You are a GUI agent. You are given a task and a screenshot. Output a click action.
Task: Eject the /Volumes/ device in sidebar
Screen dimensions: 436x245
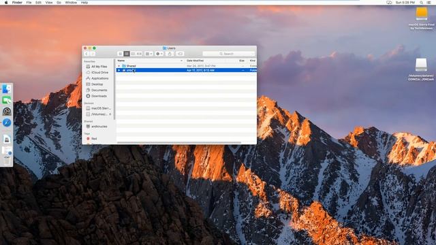pyautogui.click(x=110, y=114)
